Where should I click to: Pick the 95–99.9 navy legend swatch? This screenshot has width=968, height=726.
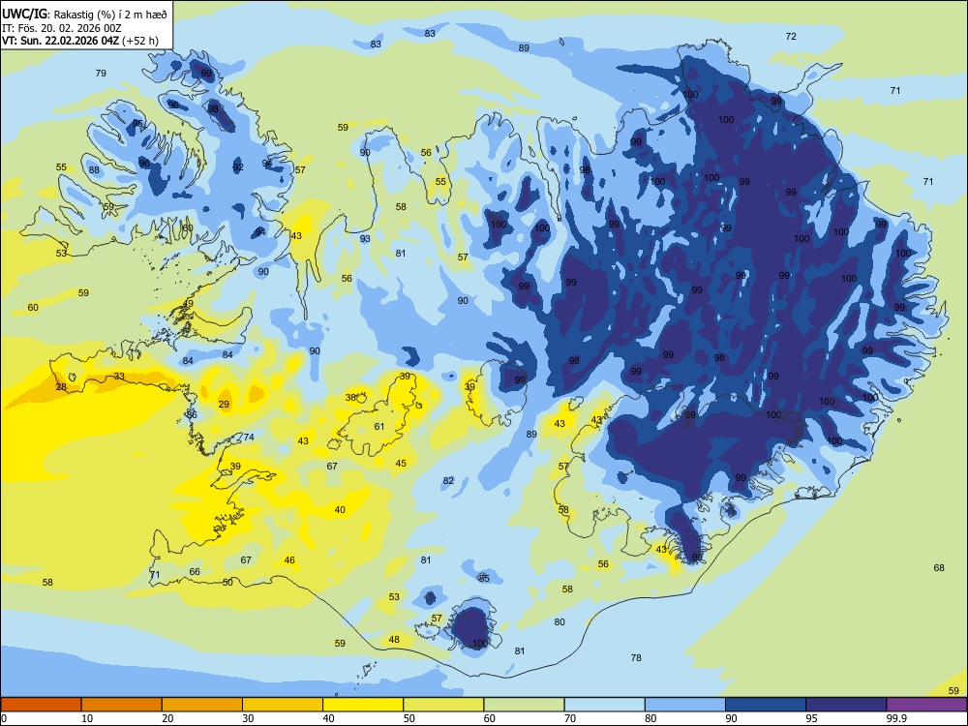coord(846,705)
